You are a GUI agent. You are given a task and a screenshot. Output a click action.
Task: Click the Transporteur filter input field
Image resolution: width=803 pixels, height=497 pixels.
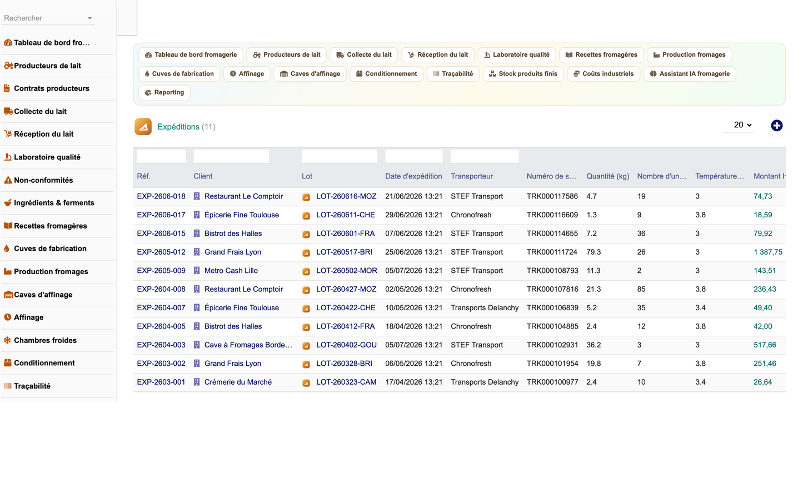[485, 156]
